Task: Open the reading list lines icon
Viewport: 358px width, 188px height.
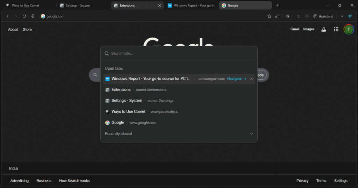Action: (299, 16)
